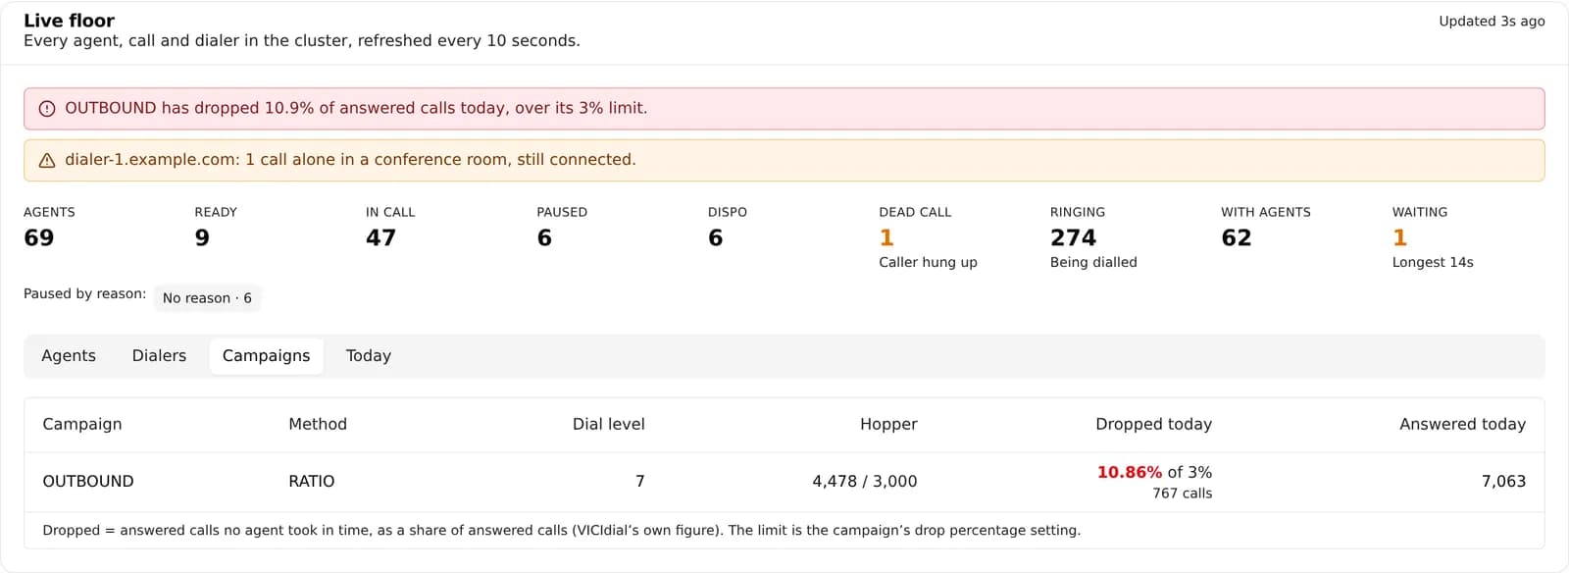The width and height of the screenshot is (1569, 573).
Task: Click the 'Caller hung up' caption
Action: tap(928, 262)
